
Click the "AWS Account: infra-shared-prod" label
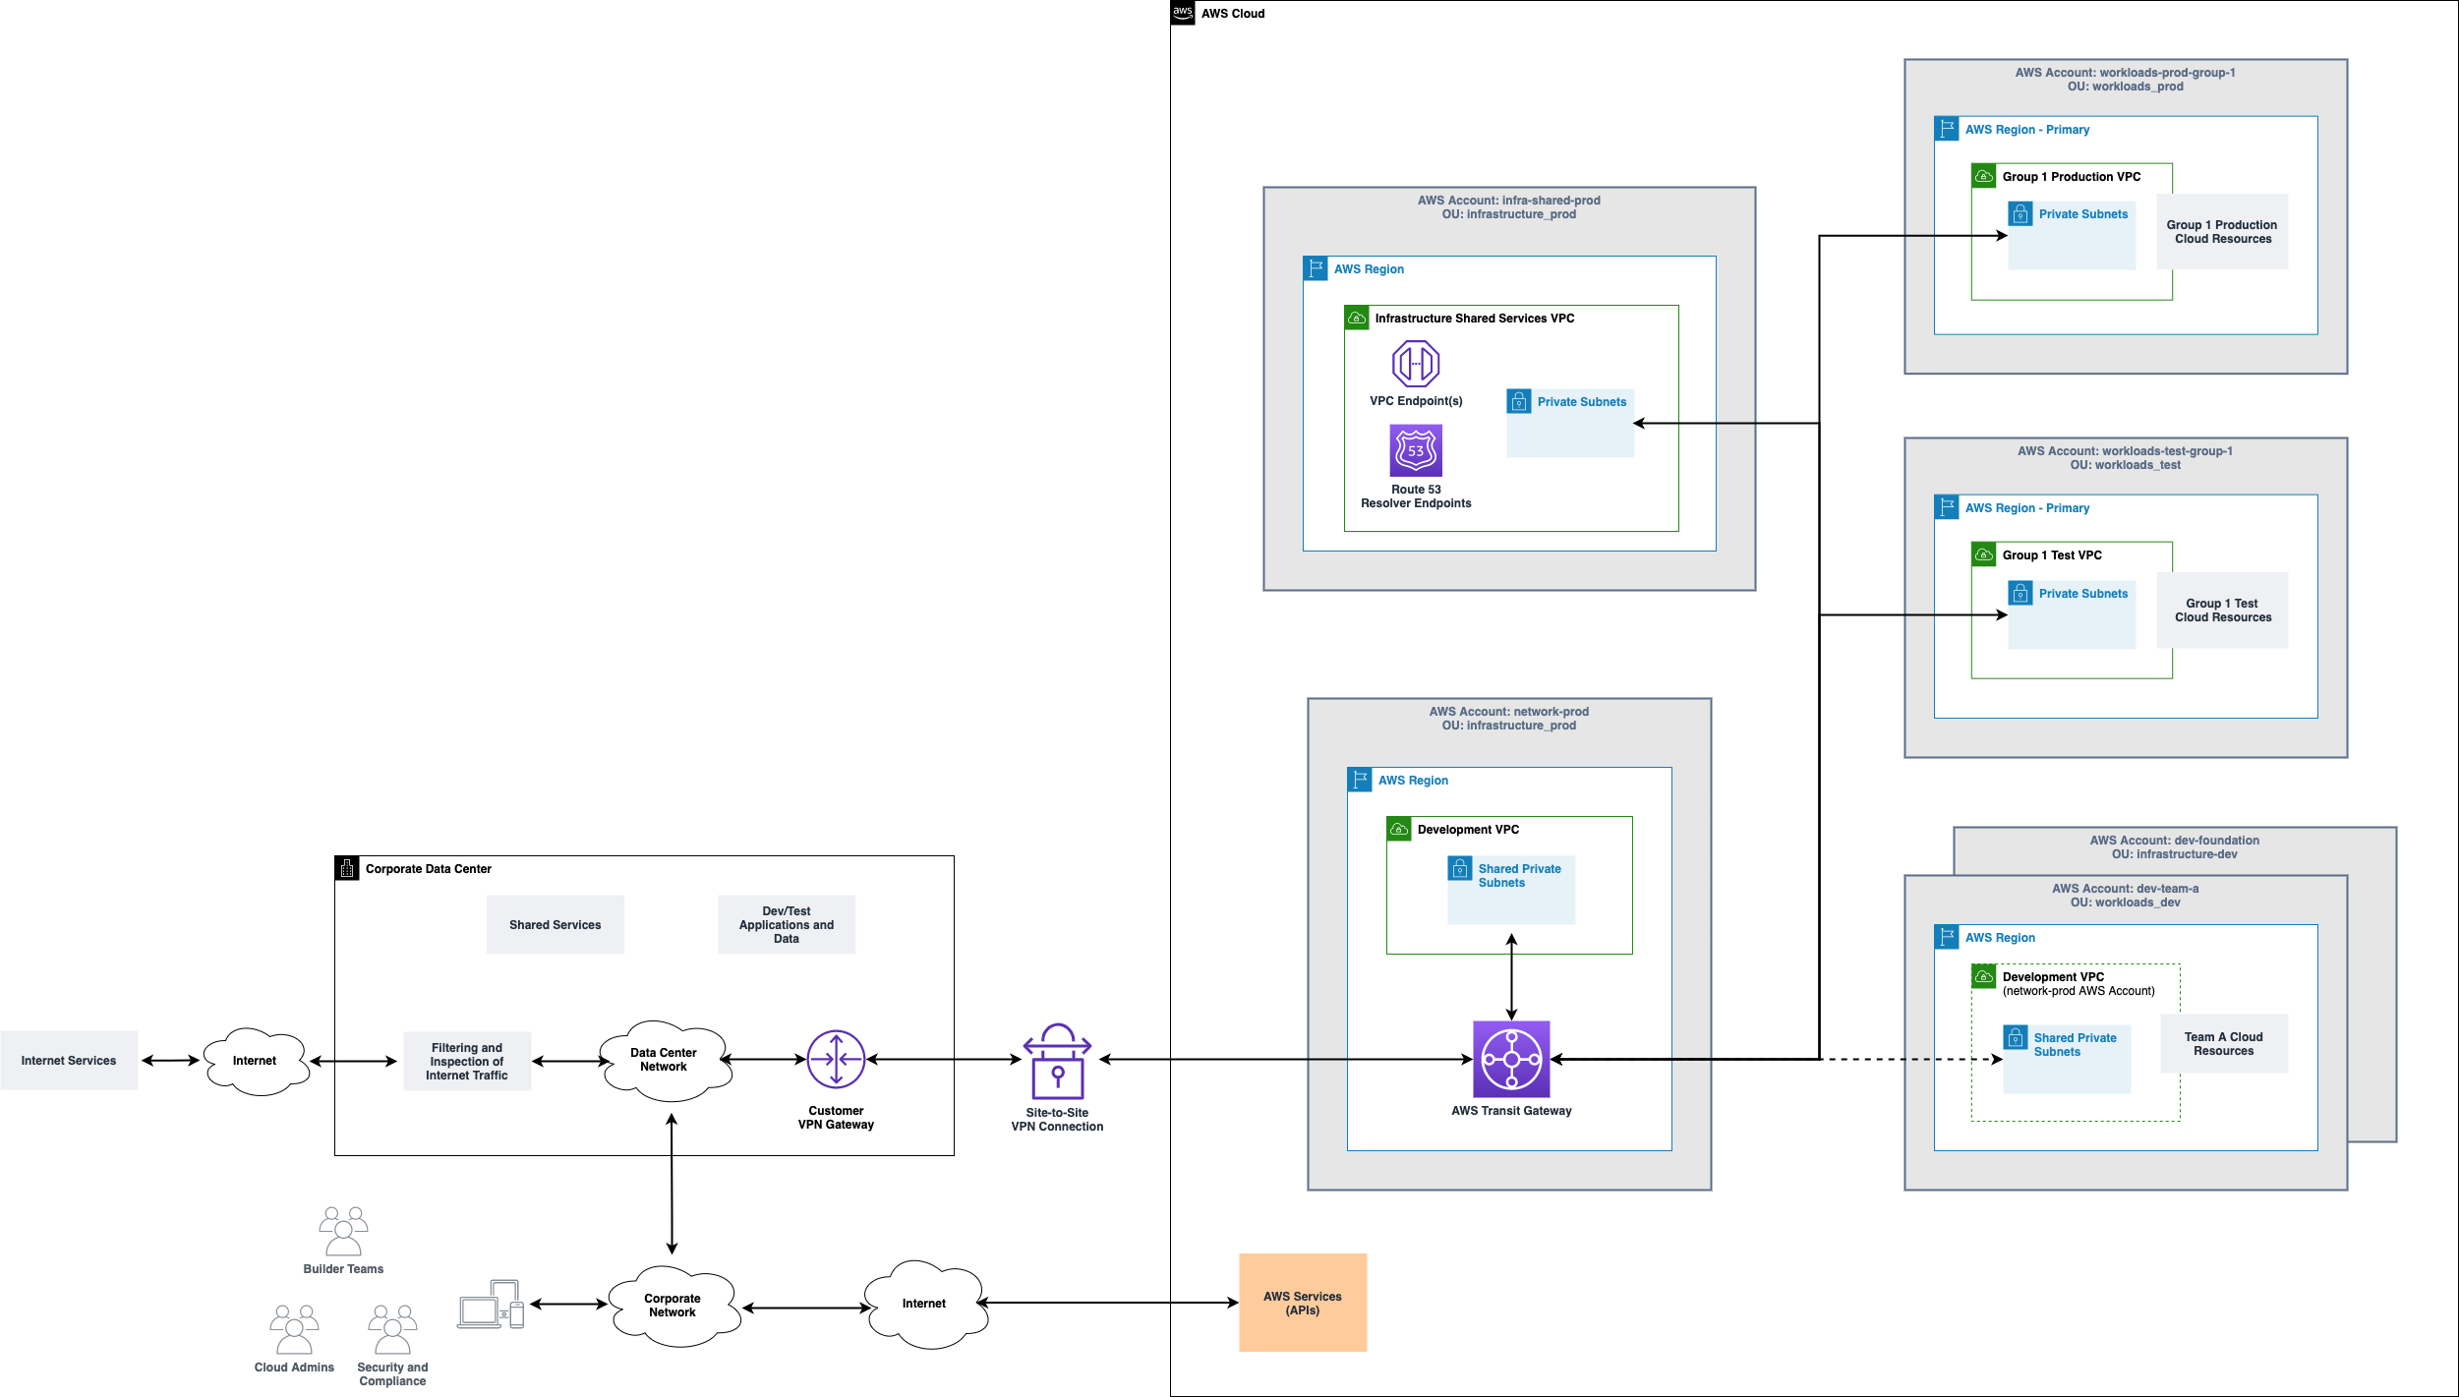1509,201
